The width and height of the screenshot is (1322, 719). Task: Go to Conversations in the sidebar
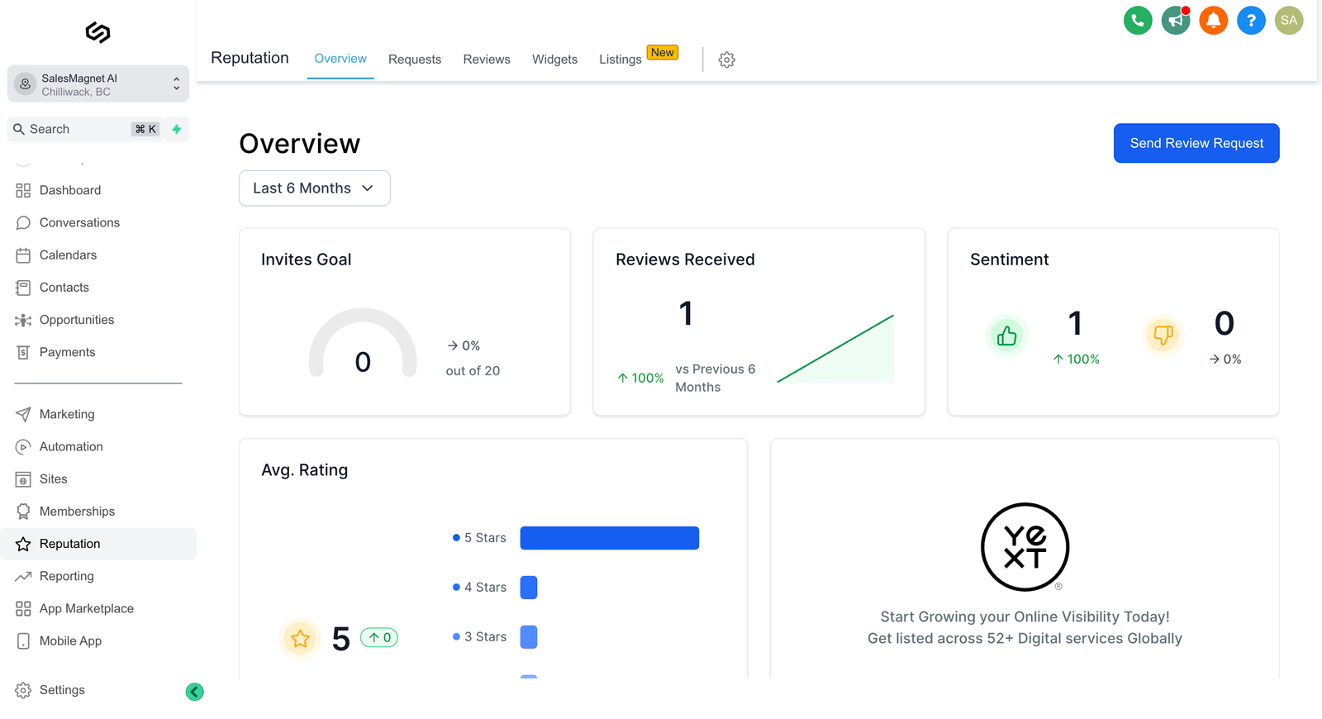[79, 222]
